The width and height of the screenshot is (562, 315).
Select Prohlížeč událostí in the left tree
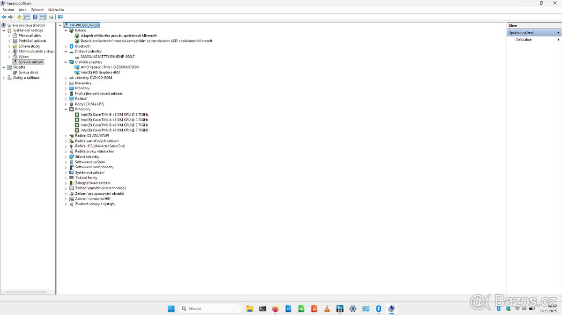tap(32, 41)
